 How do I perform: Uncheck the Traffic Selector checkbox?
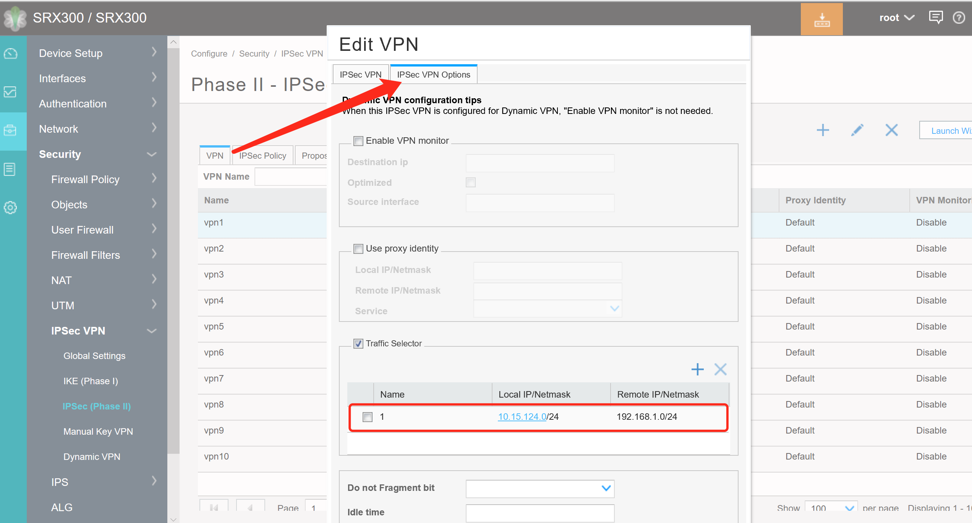(x=358, y=344)
